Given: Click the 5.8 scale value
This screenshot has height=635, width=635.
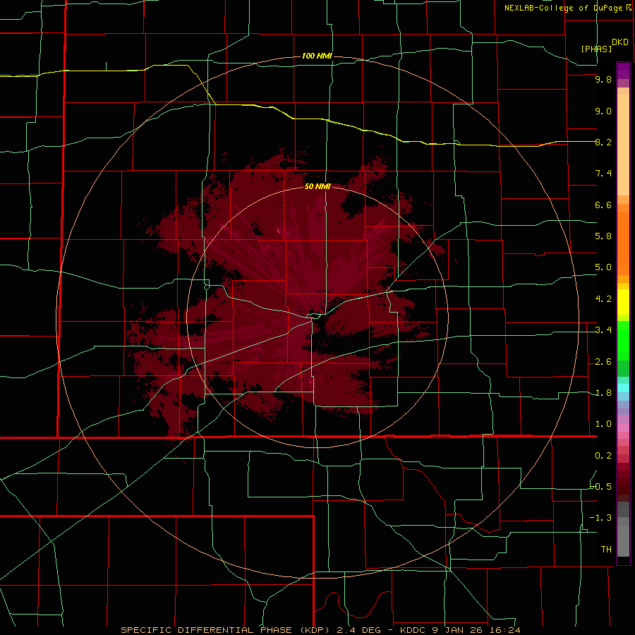Looking at the screenshot, I should click(603, 236).
